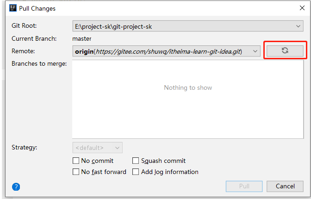Click the Pull Changes title text

(37, 8)
